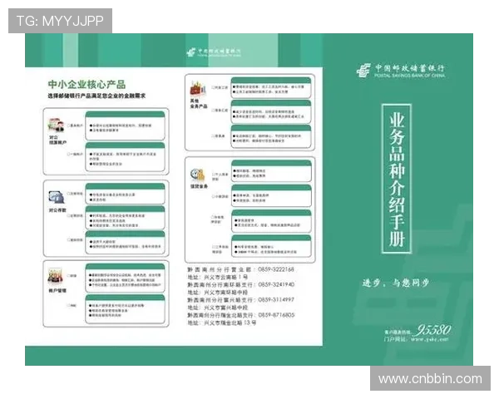Click the 对公存款 section illustration
This screenshot has width=499, height=399.
pos(57,197)
